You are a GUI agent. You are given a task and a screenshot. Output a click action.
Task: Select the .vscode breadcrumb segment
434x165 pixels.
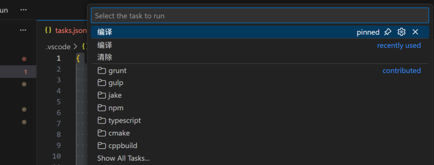click(x=58, y=47)
